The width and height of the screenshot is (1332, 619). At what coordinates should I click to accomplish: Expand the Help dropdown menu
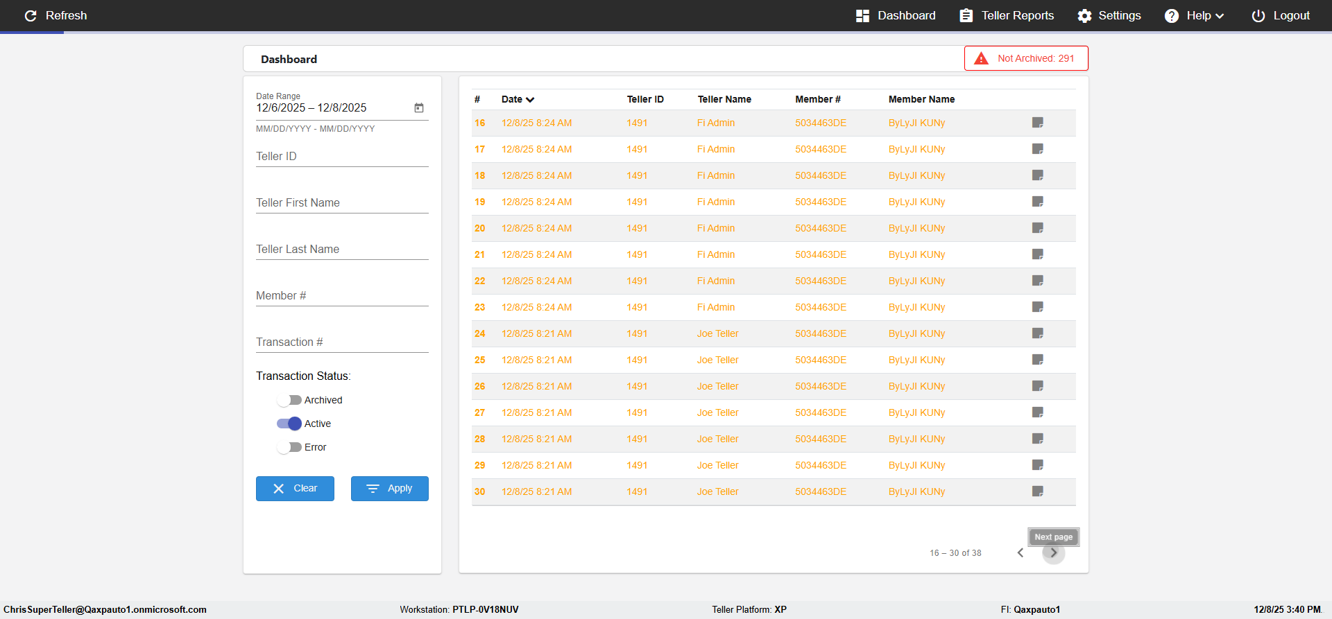[1219, 16]
